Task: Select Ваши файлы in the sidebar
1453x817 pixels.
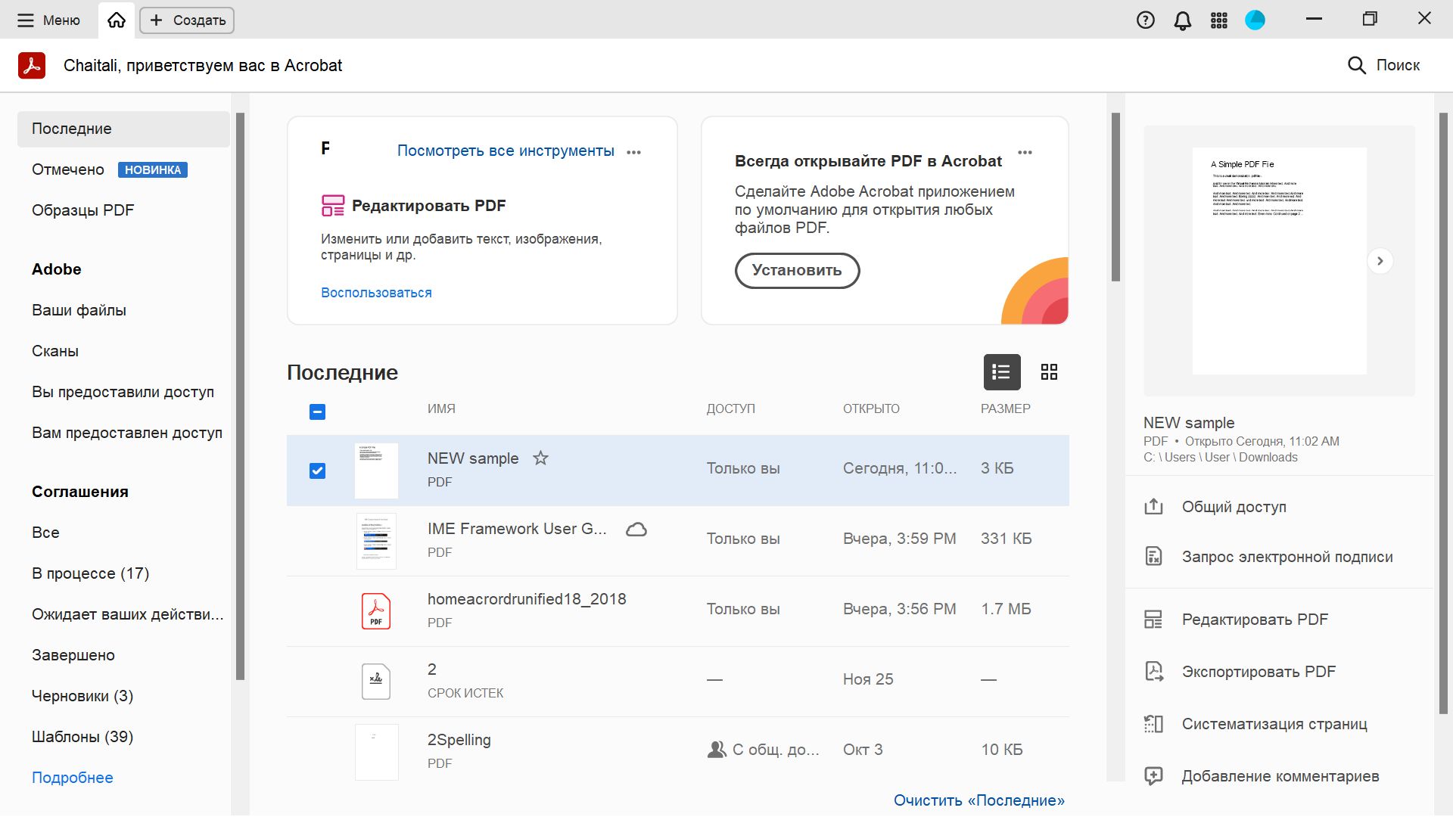Action: (79, 310)
